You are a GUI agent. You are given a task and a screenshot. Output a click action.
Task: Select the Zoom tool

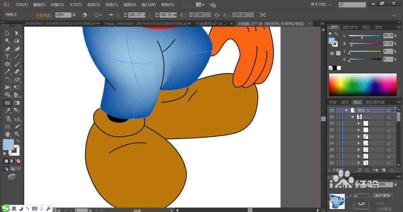click(17, 134)
